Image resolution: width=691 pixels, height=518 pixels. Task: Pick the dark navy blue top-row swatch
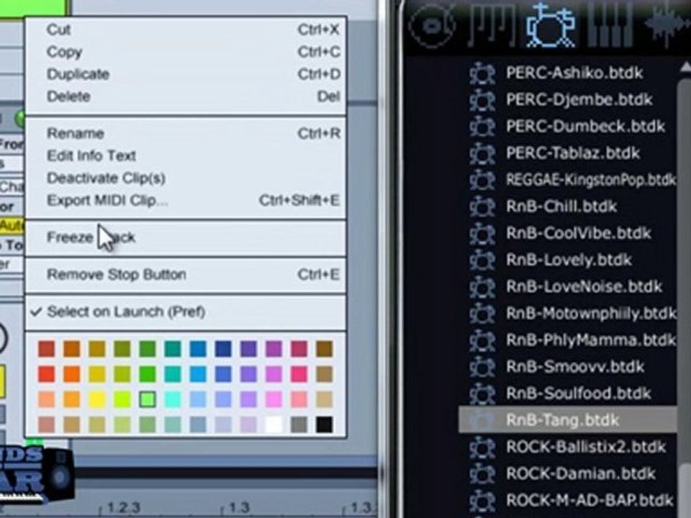coord(223,349)
